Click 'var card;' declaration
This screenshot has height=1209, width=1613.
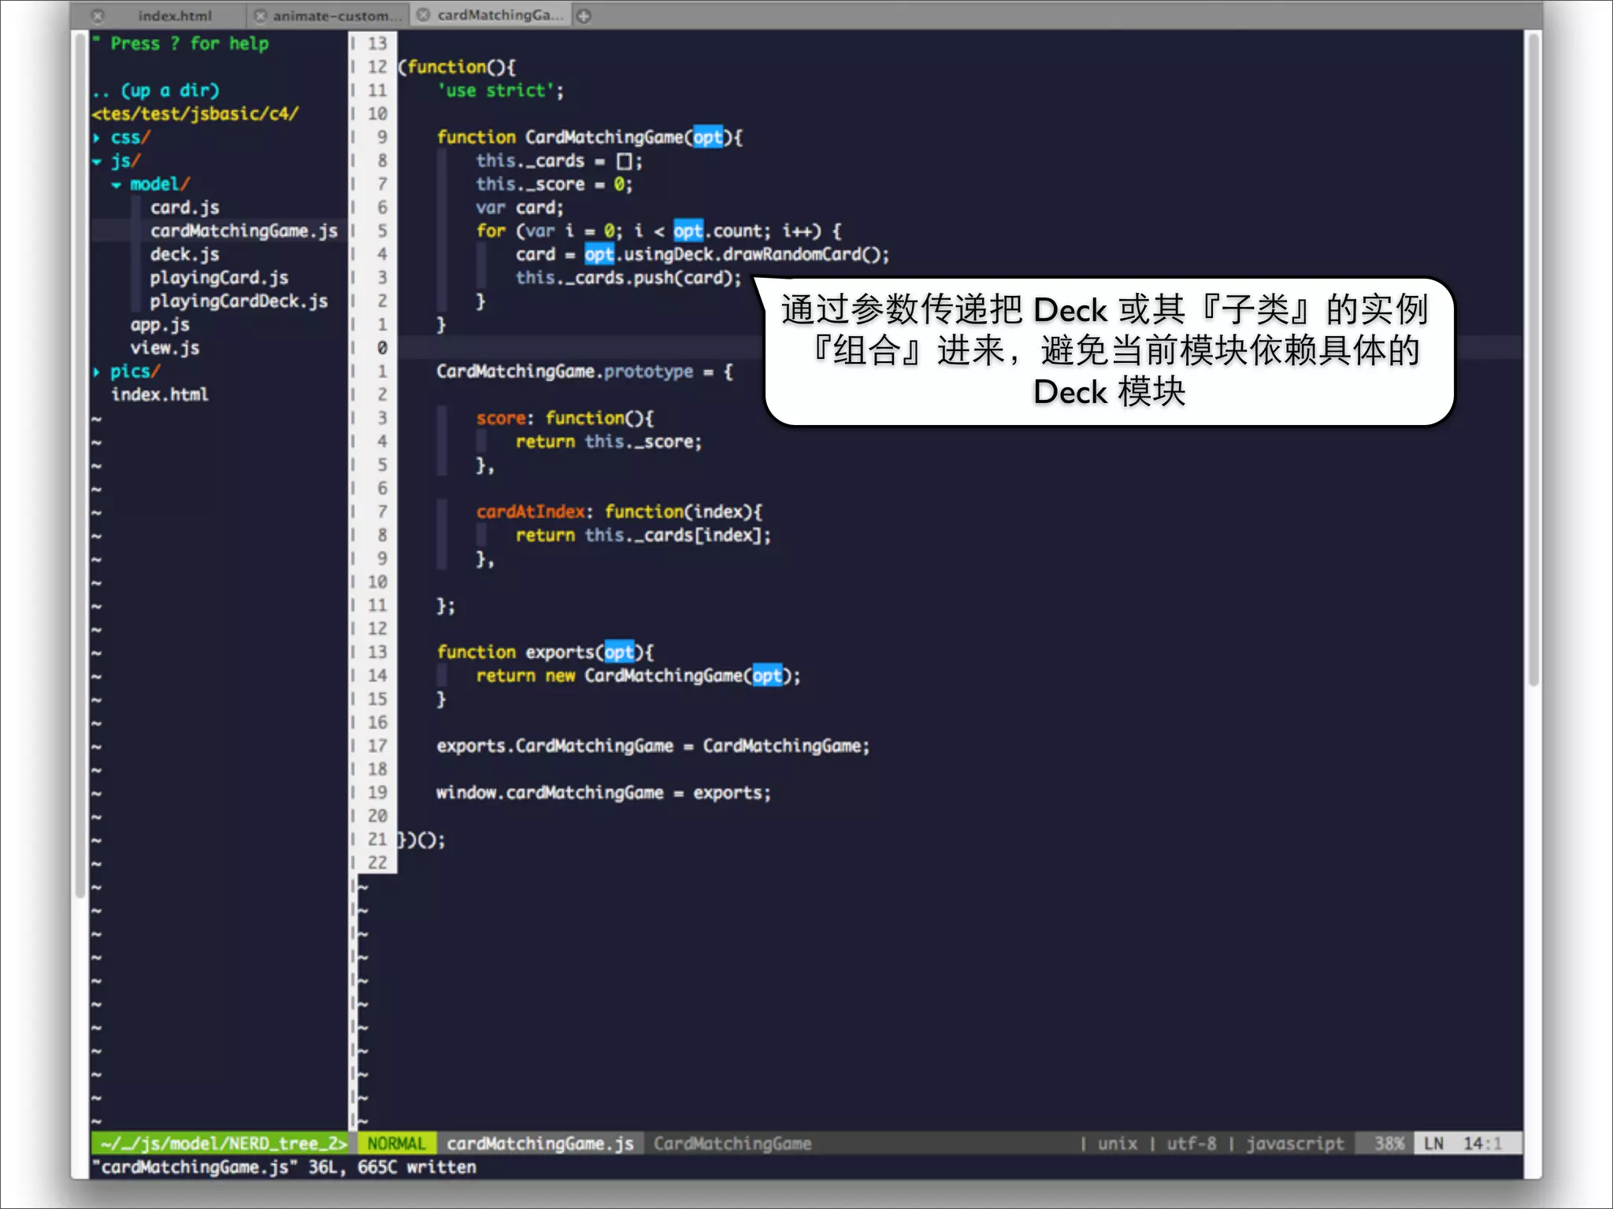tap(520, 208)
